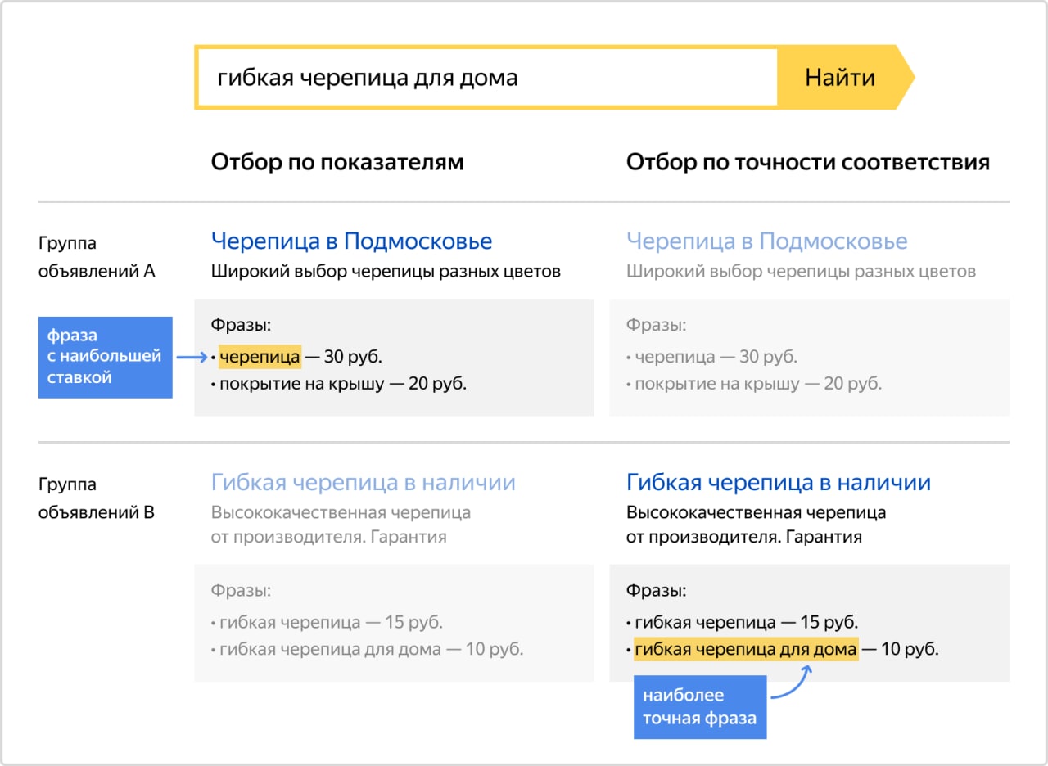Click the "Отбор по точности соответствия" column heading
Viewport: 1048px width, 766px height.
pyautogui.click(x=807, y=162)
